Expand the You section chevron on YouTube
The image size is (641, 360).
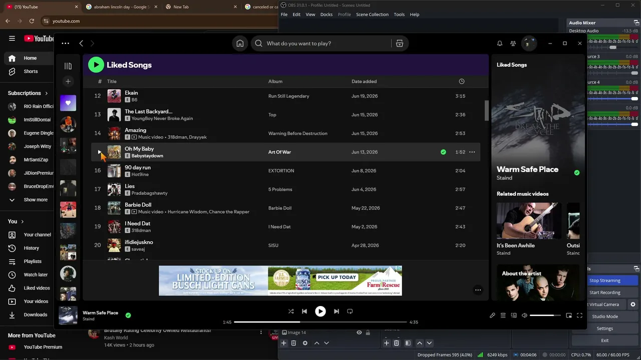[22, 221]
